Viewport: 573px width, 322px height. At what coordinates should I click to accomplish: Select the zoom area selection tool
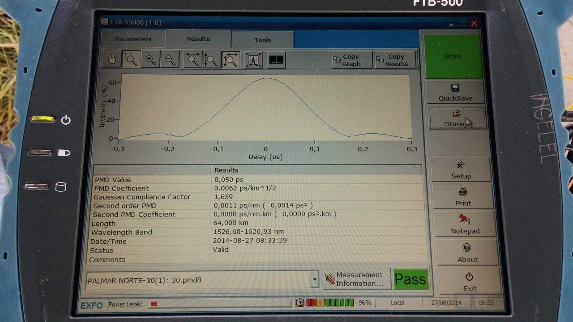(131, 59)
